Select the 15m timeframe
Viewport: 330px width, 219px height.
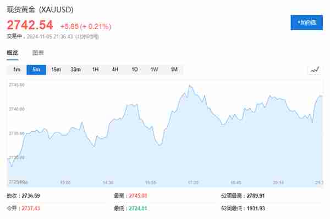[x=56, y=70]
